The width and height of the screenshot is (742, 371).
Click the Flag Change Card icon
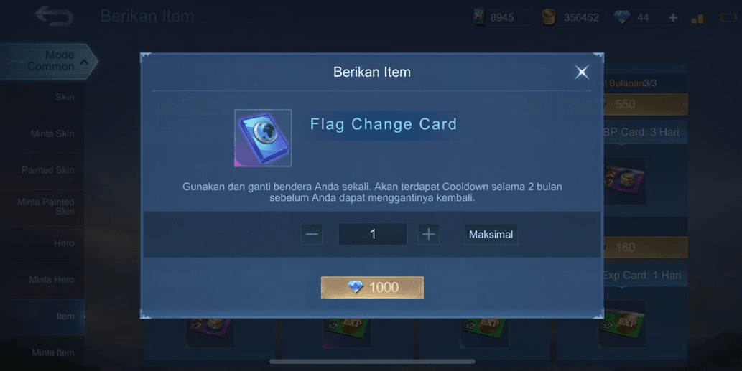[263, 138]
